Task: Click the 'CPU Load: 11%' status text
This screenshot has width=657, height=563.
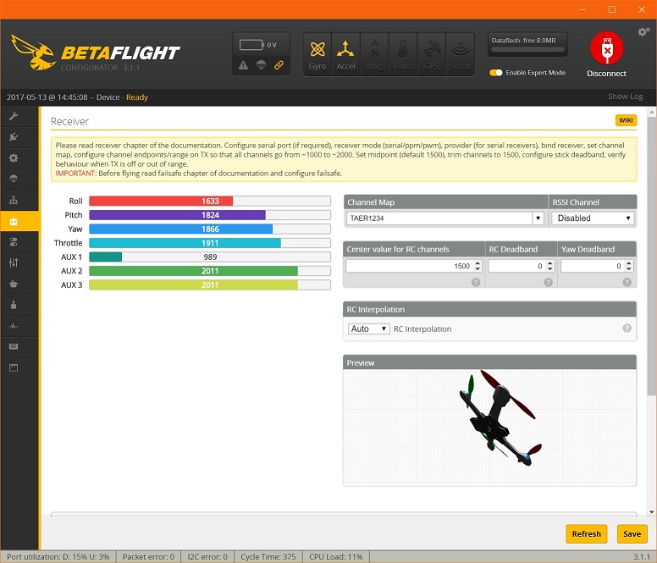Action: [335, 557]
